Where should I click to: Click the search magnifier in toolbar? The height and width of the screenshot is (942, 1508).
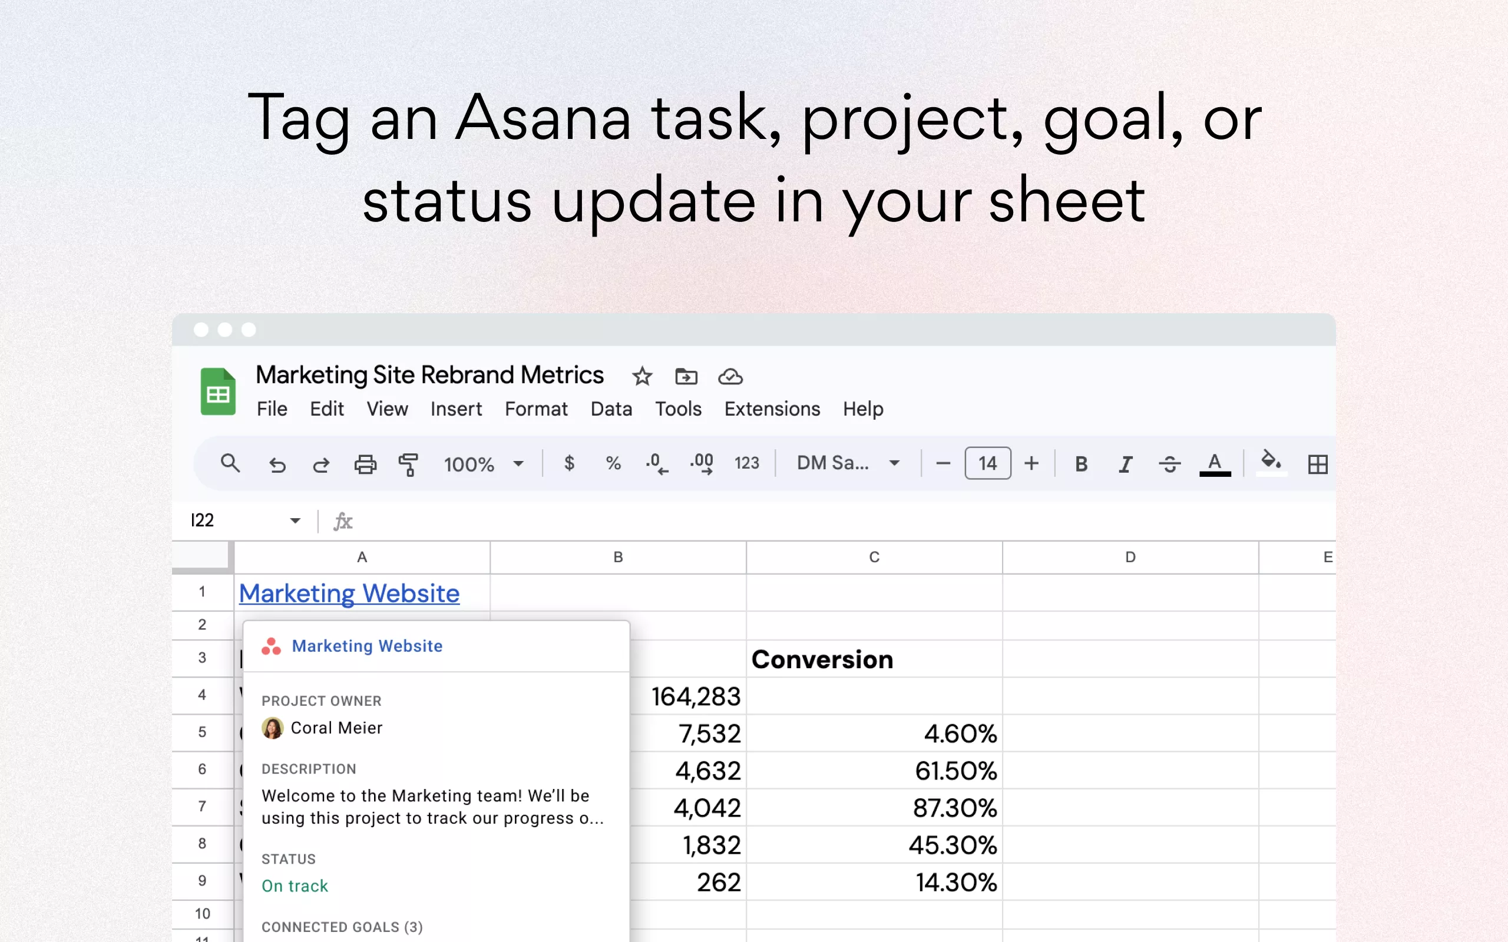pos(230,463)
